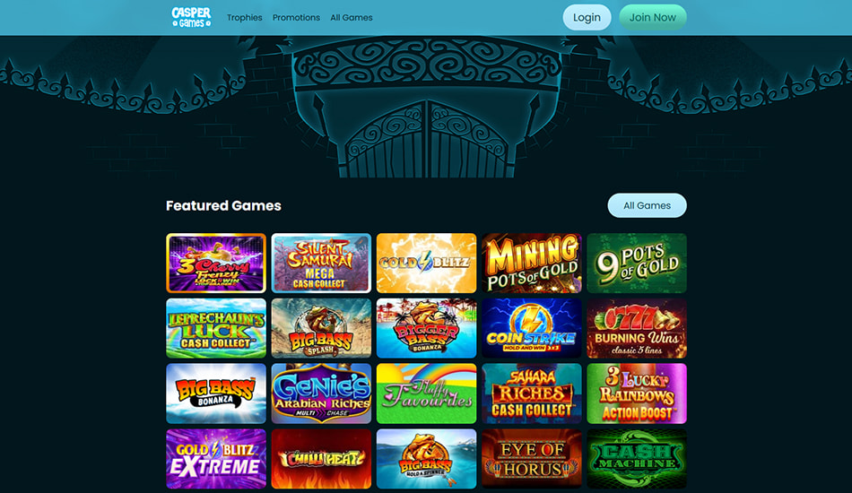This screenshot has height=493, width=852.
Task: Choose the Big Bass Splash game
Action: 321,328
